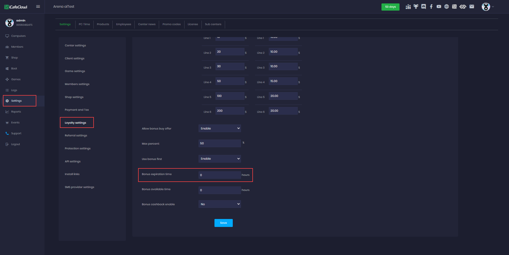Screen dimensions: 509x255
Task: Switch to the PC Time tab
Action: [x=84, y=24]
